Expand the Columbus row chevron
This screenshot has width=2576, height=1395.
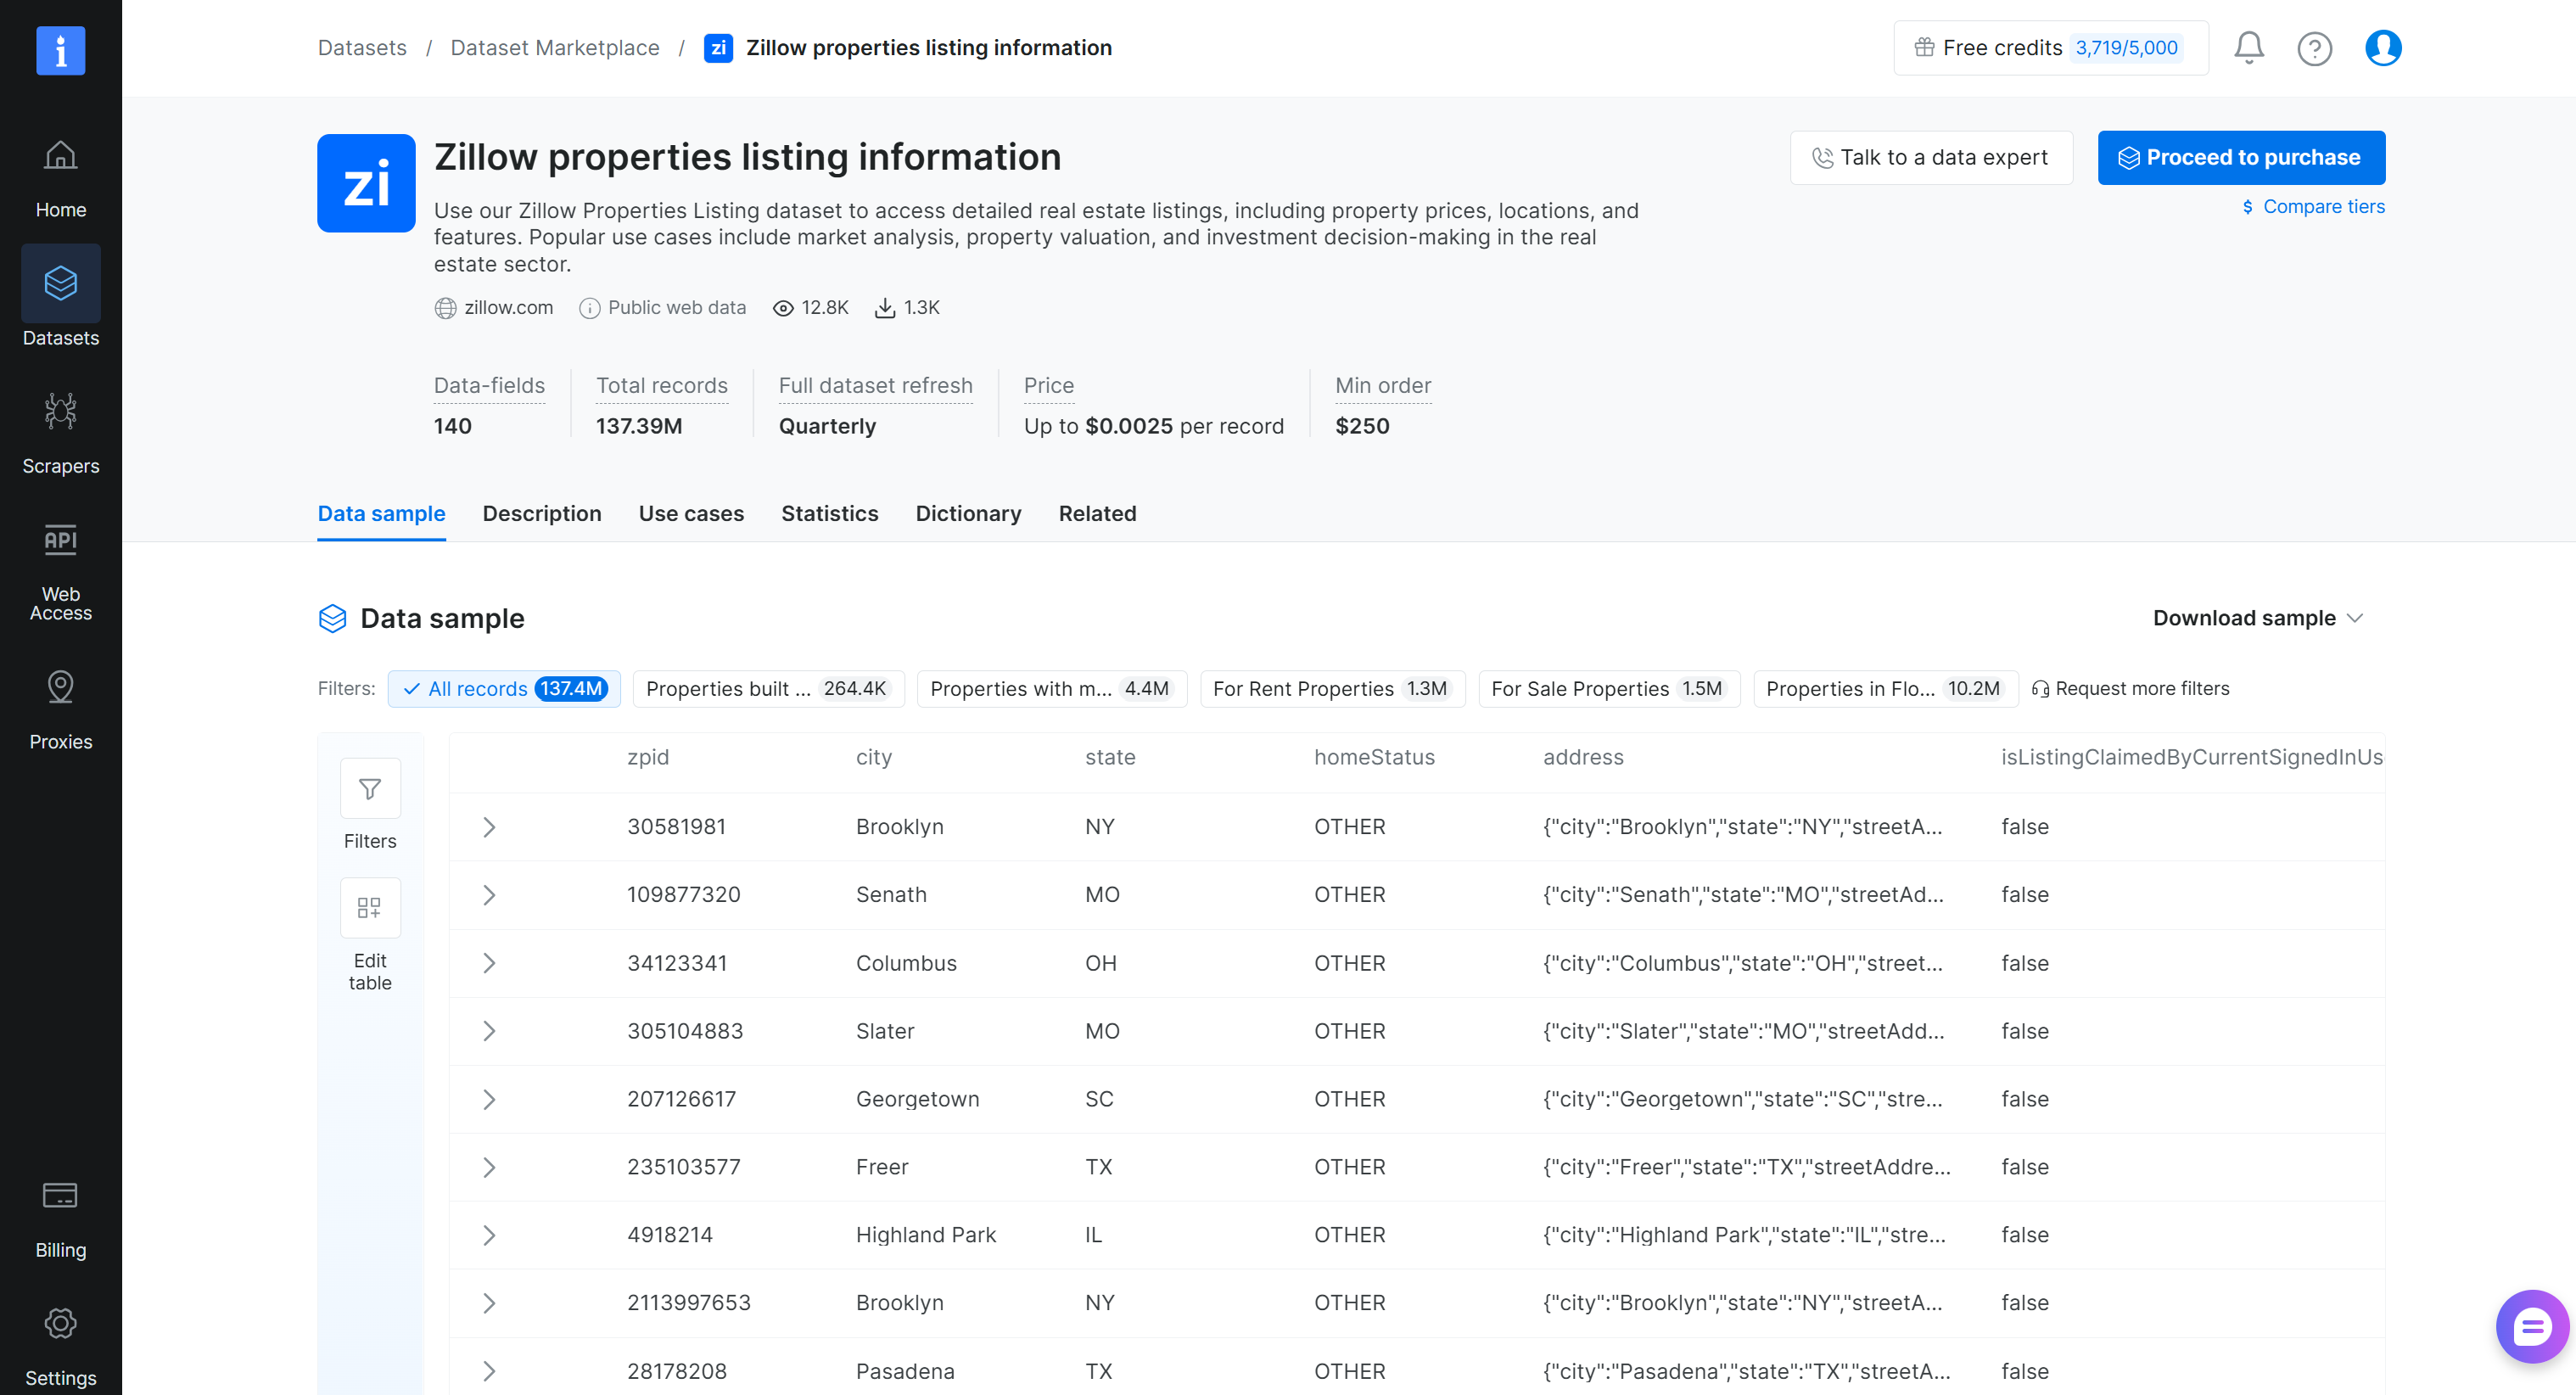pos(489,963)
